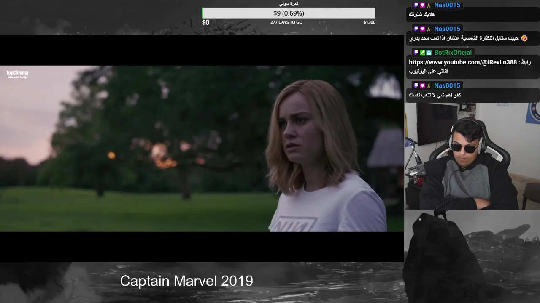Viewport: 540px width, 303px height.
Task: Click gold badge above 'هلابك شلونك' message
Action: point(429,5)
